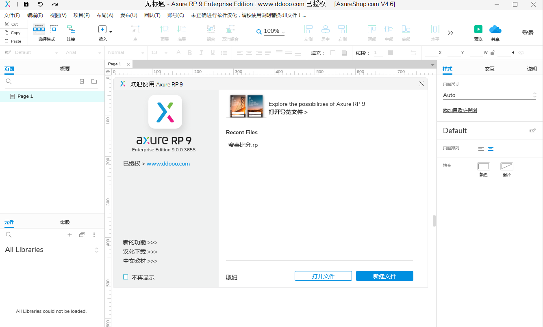Launch 预览 (preview) from the toolbar

tap(478, 30)
